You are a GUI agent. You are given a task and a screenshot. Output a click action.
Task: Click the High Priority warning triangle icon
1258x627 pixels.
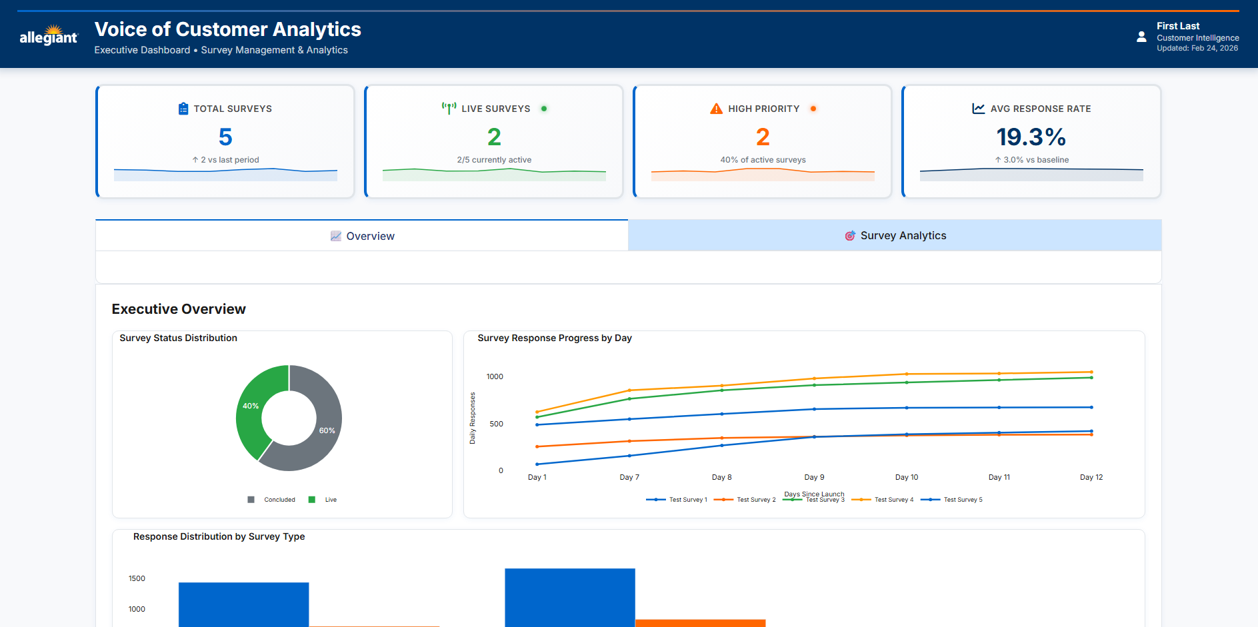(716, 109)
